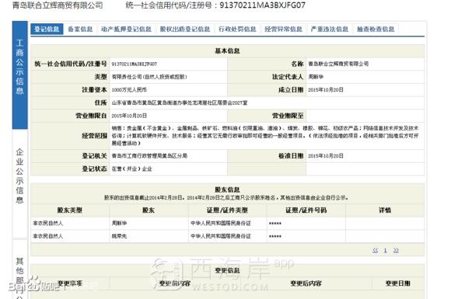451x299 pixels.
Task: Click masked ID ***** in 魏荣先 row
Action: [275, 236]
